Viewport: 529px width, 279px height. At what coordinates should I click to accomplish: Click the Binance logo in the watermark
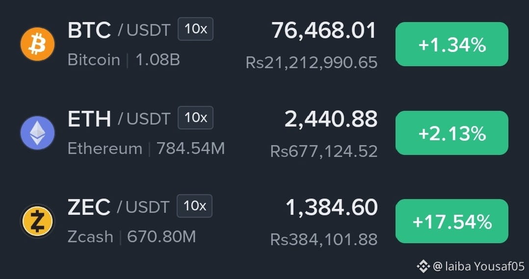coord(423,266)
